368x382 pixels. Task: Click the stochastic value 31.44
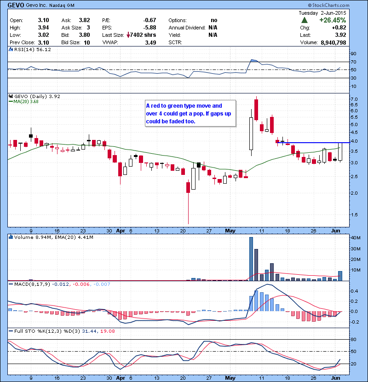tap(89, 331)
